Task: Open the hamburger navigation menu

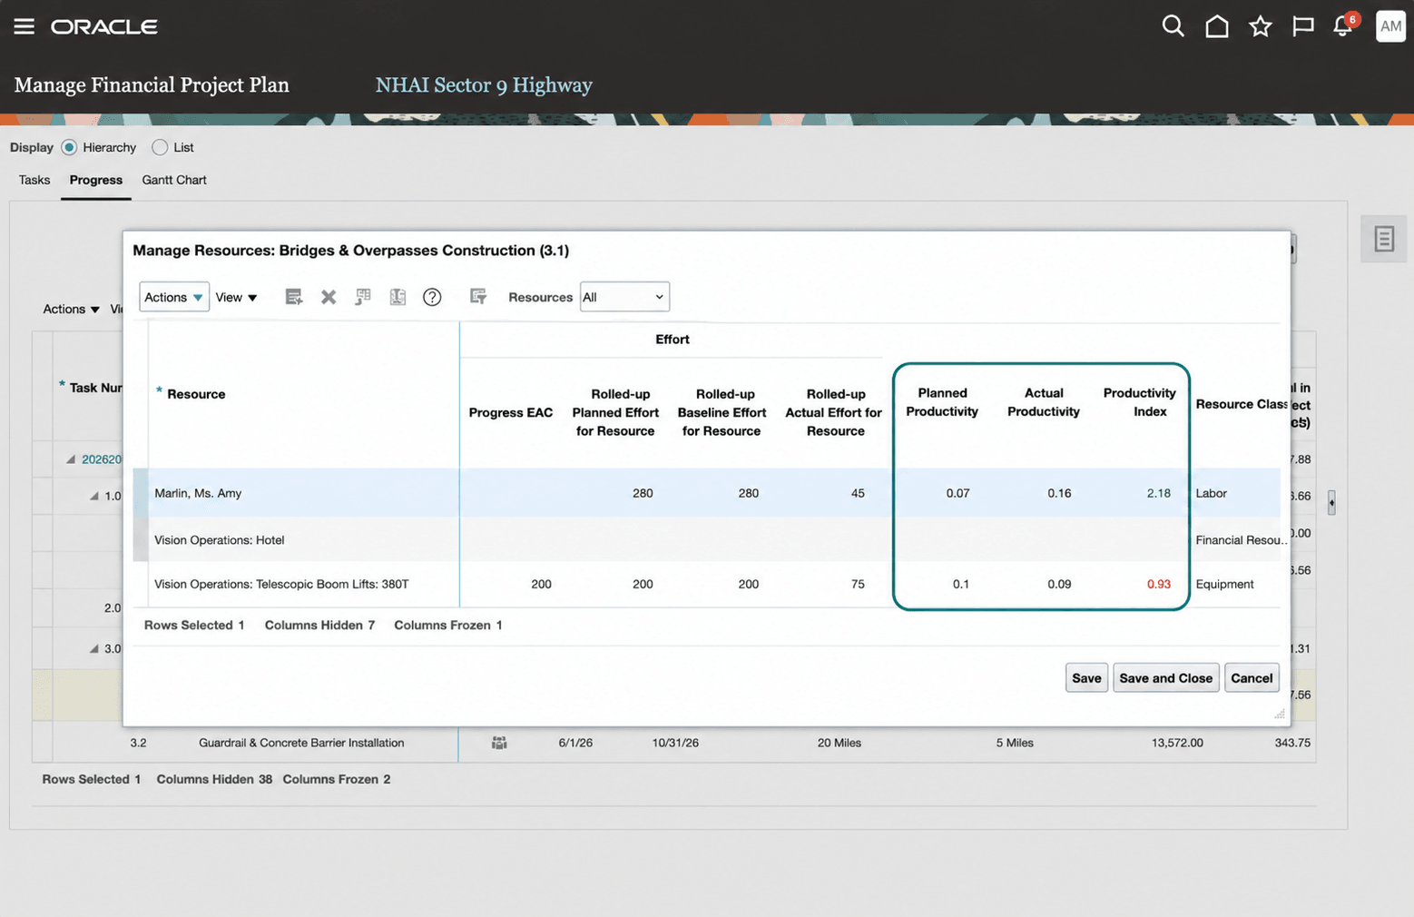Action: [25, 26]
